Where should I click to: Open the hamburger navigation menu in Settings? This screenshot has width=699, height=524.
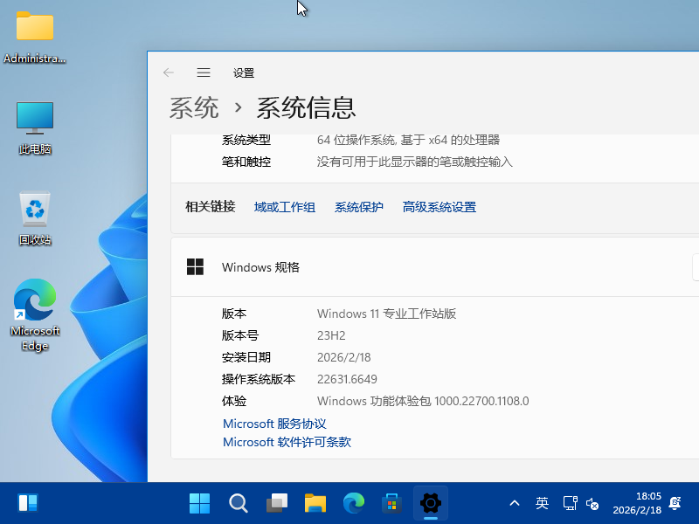[x=204, y=73]
